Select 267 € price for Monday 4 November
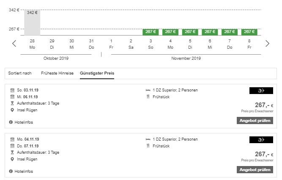Image resolution: width=282 pixels, height=180 pixels. (x=170, y=32)
